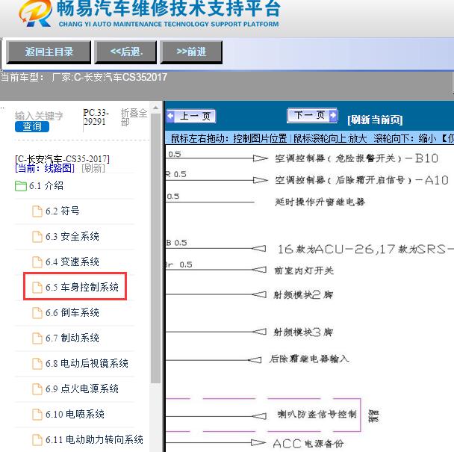Click diagram label 空调控制器(后除霜开启信号)-A10

(x=361, y=180)
